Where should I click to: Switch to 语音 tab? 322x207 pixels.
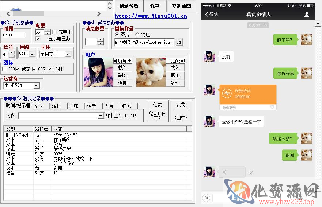[x=91, y=106]
